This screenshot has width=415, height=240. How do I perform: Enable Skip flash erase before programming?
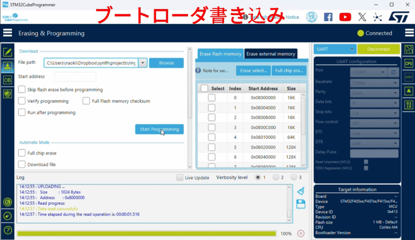click(22, 90)
